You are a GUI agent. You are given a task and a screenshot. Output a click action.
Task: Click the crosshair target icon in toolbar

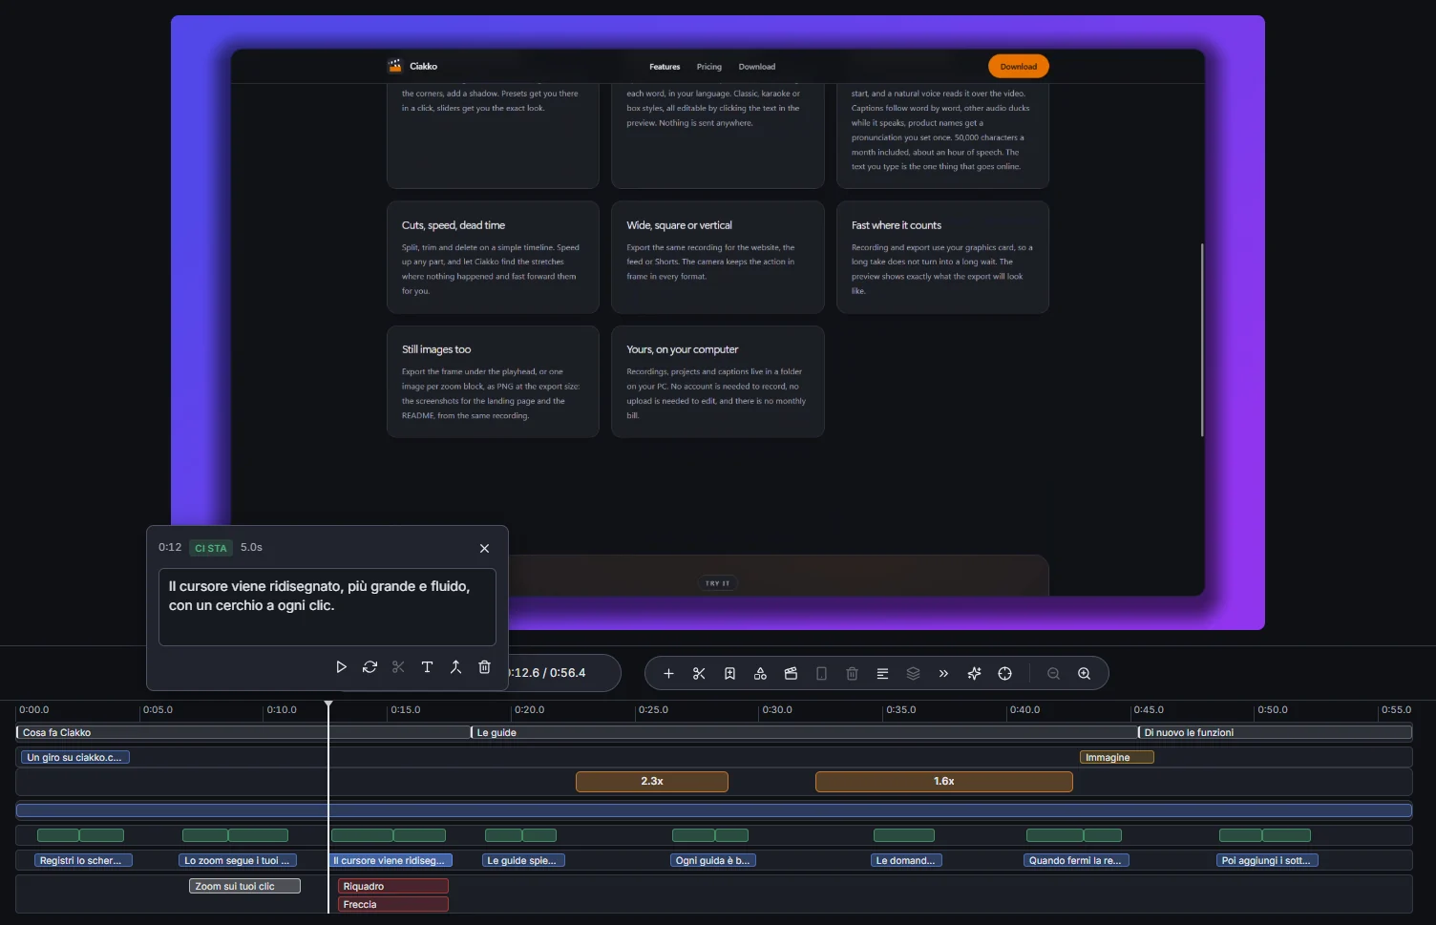(1004, 674)
